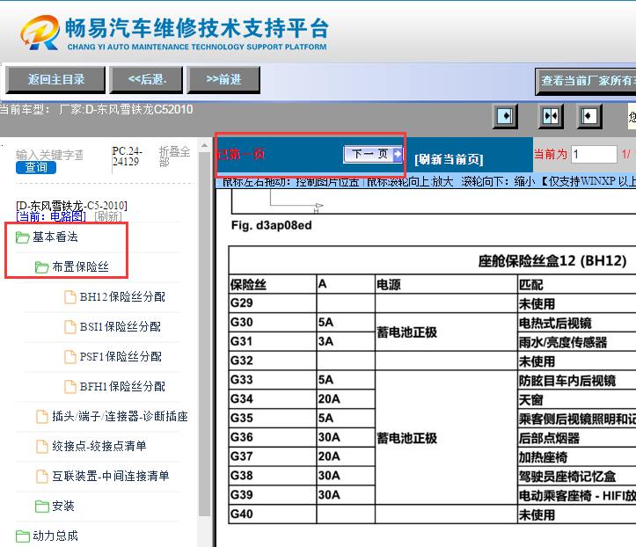Click the tree panel vertical scrollbar
Viewport: 636px width, 547px height.
coord(204,333)
